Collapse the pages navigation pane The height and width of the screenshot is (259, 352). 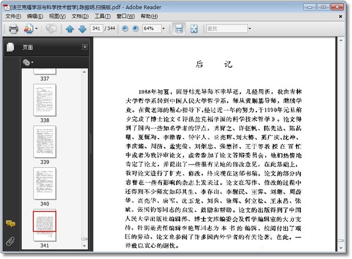pos(84,47)
